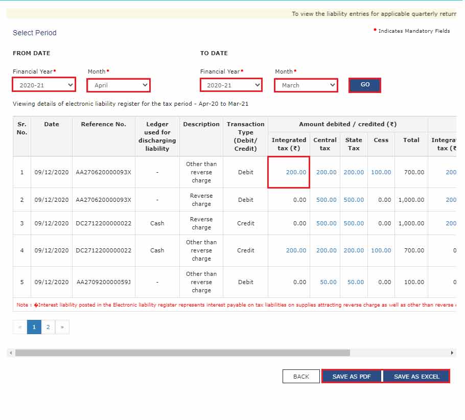Open Integrated tax 200.00 link in row 1
The image size is (465, 420).
296,172
